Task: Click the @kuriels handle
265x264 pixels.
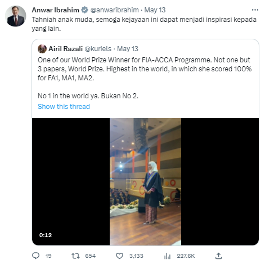Action: (x=98, y=49)
